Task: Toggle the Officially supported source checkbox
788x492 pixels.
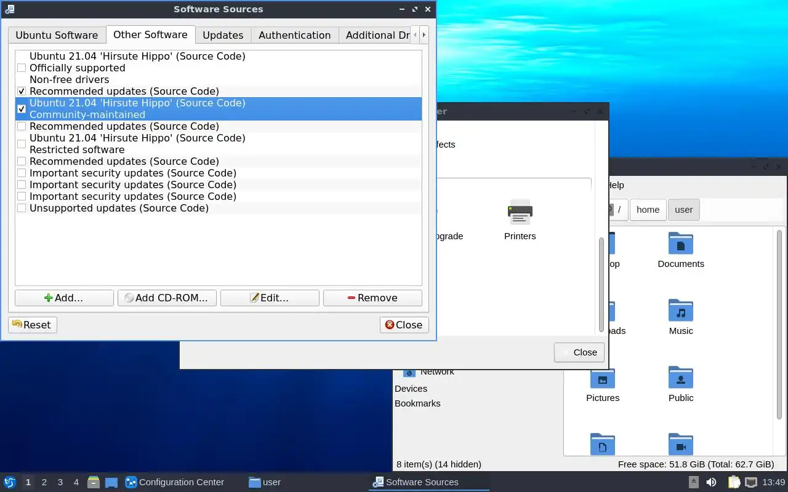Action: click(x=22, y=68)
